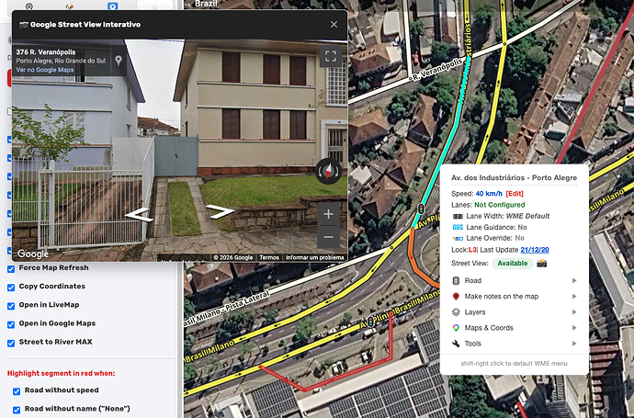Open the 21/12/20 last update link
Image resolution: width=634 pixels, height=418 pixels.
click(535, 250)
